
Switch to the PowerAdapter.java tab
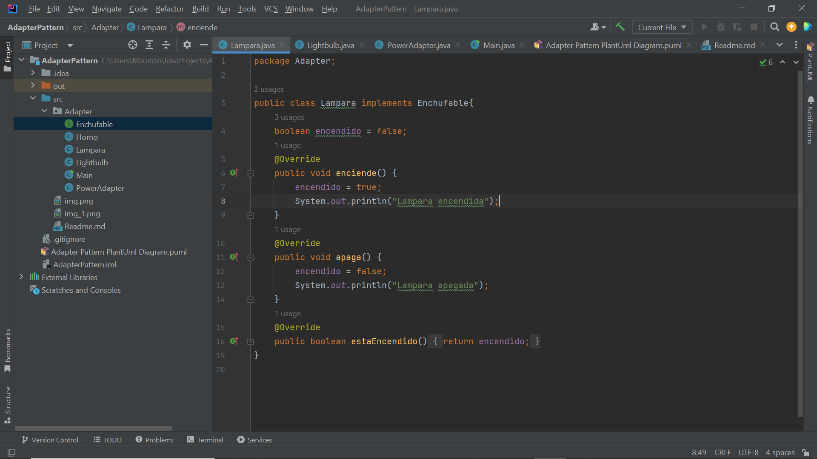click(418, 45)
